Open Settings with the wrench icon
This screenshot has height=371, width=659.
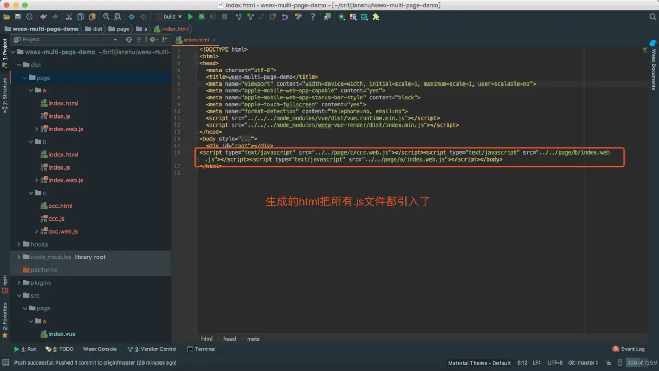299,17
